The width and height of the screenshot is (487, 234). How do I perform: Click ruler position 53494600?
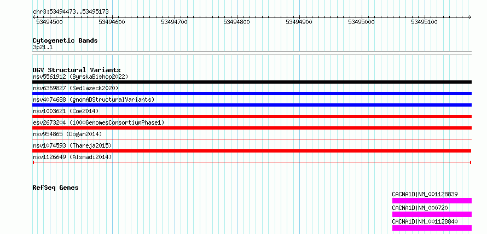(x=112, y=22)
